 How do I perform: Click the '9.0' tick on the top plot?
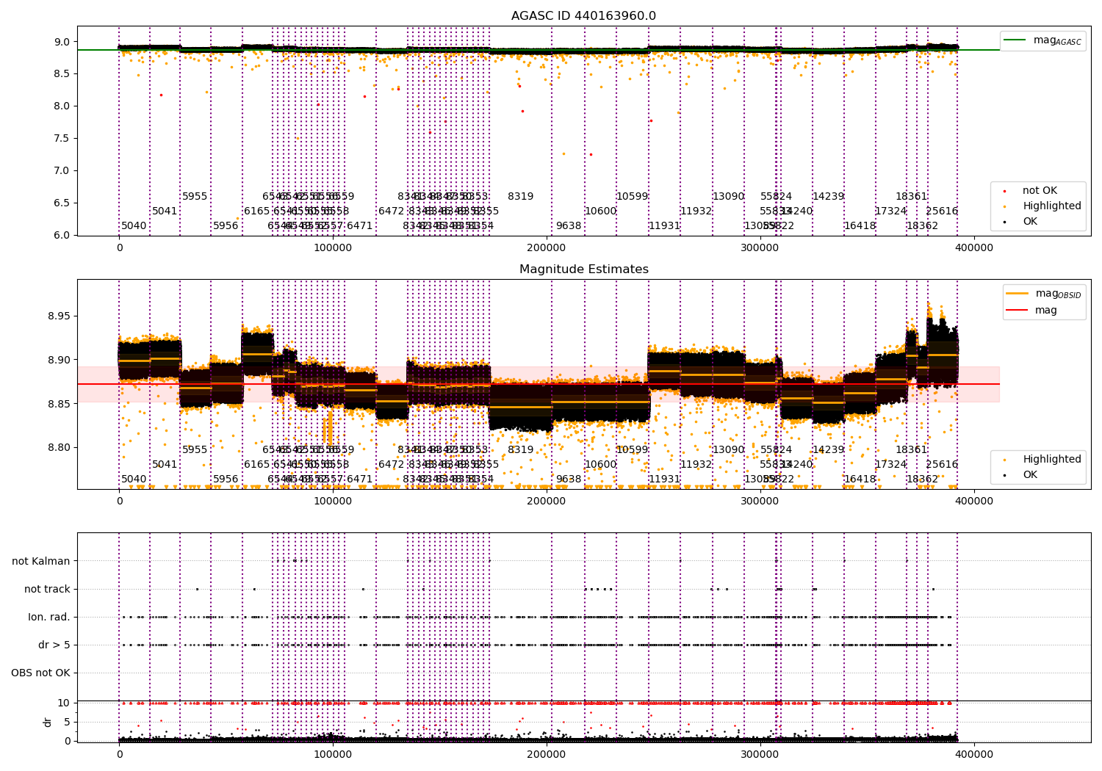pos(62,42)
